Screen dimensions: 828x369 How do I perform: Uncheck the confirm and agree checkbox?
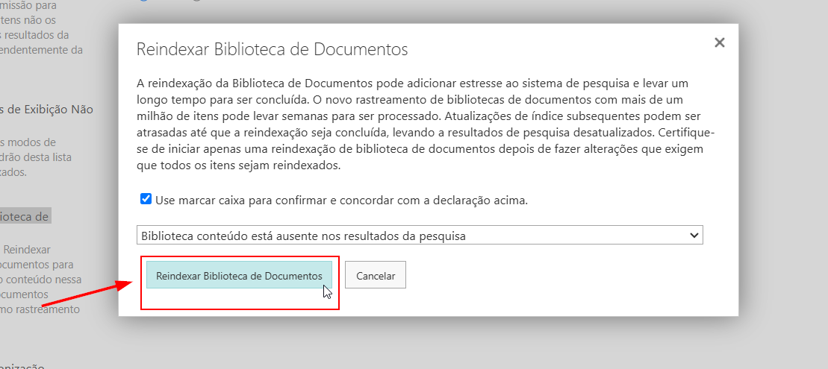click(x=146, y=199)
